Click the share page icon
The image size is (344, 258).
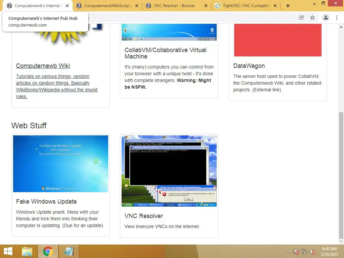tap(302, 17)
